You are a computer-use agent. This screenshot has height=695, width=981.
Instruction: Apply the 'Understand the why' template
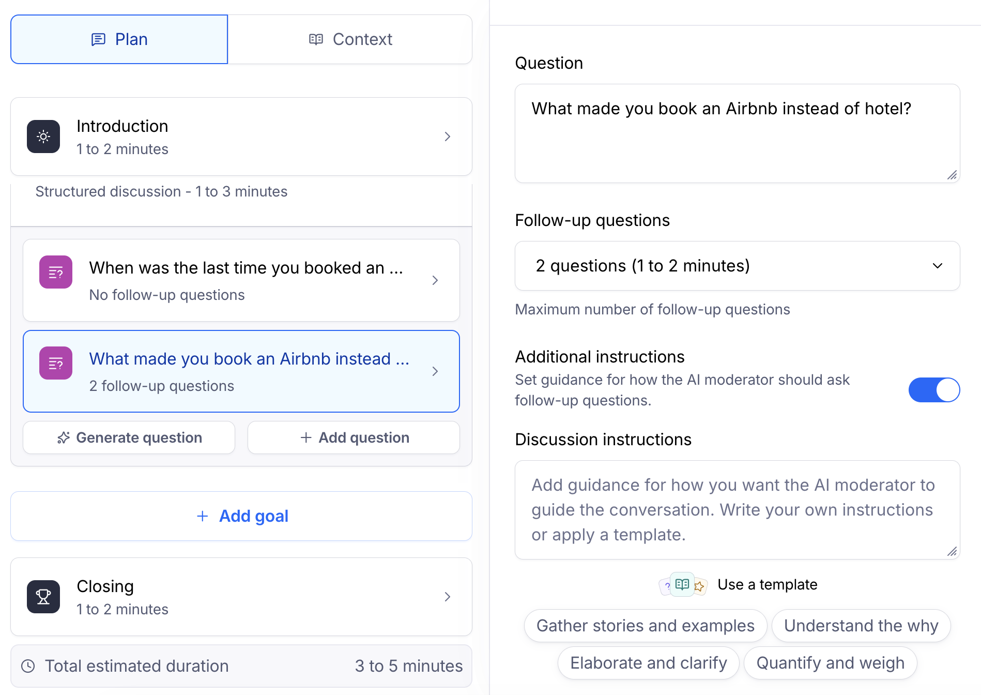[861, 626]
